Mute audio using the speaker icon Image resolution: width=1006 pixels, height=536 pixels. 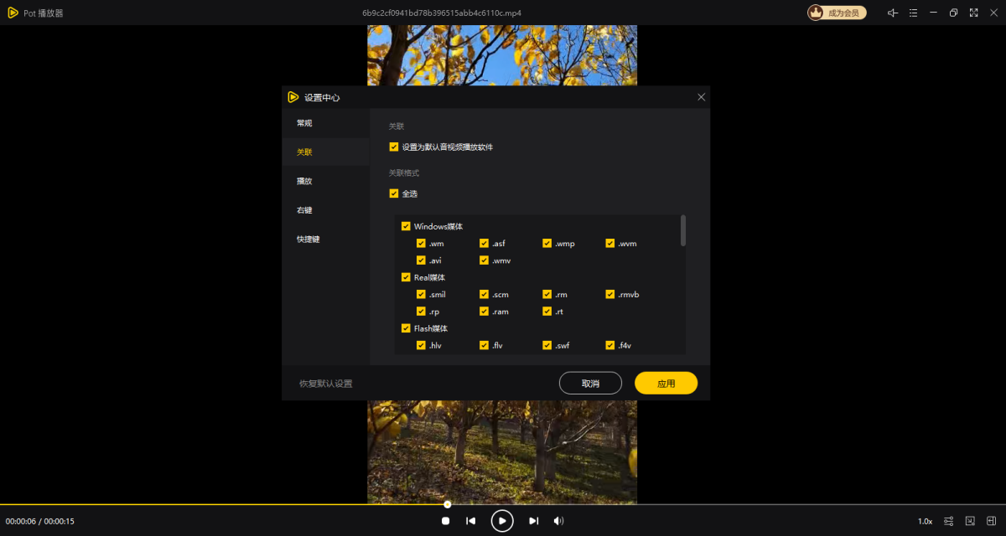tap(558, 521)
